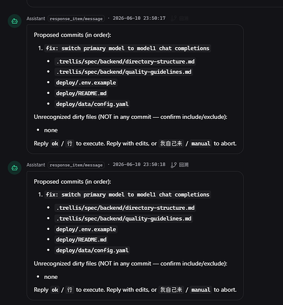Screen dimensions: 283x305
Task: Click the dimmed branch icon on the 23:50:17 message
Action: [x=174, y=18]
